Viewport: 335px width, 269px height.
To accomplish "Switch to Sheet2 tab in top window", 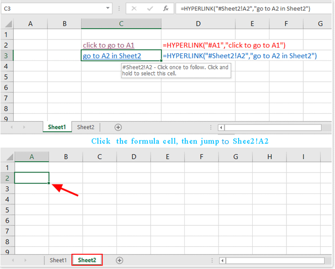I will coord(86,127).
